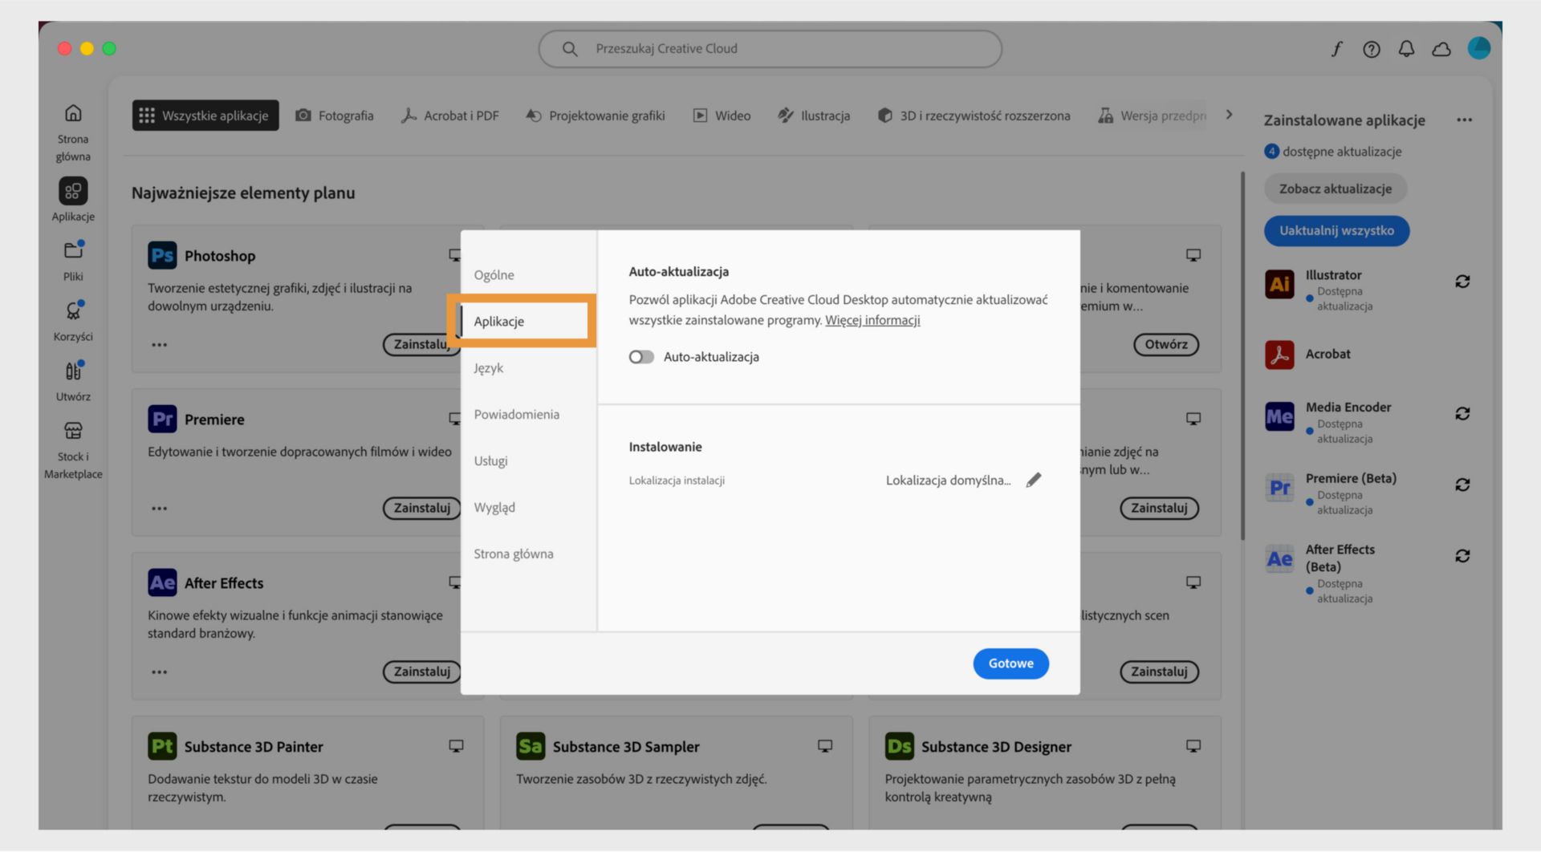This screenshot has width=1541, height=852.
Task: Switch to 3D i rzeczywistość rozszerzona category
Action: [974, 116]
